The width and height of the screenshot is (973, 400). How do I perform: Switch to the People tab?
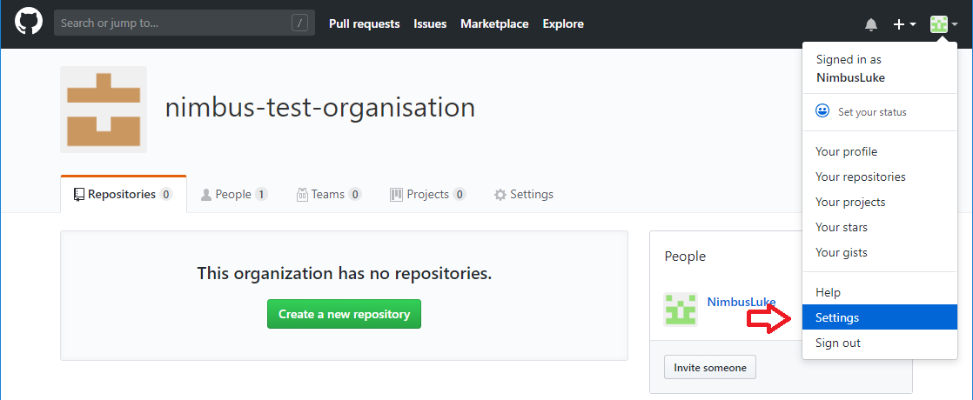[234, 194]
